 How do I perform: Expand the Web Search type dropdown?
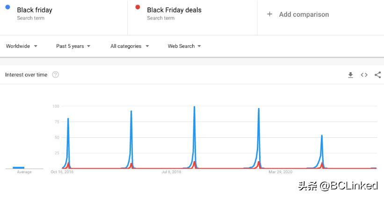[x=184, y=46]
